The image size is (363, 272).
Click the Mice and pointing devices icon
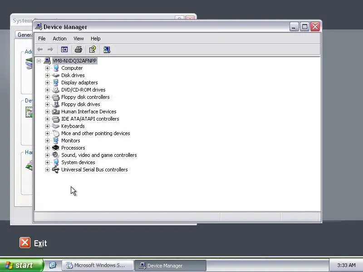tap(56, 133)
